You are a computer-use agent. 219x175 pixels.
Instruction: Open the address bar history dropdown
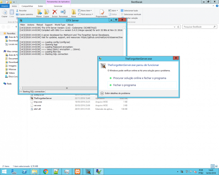[x=175, y=27]
